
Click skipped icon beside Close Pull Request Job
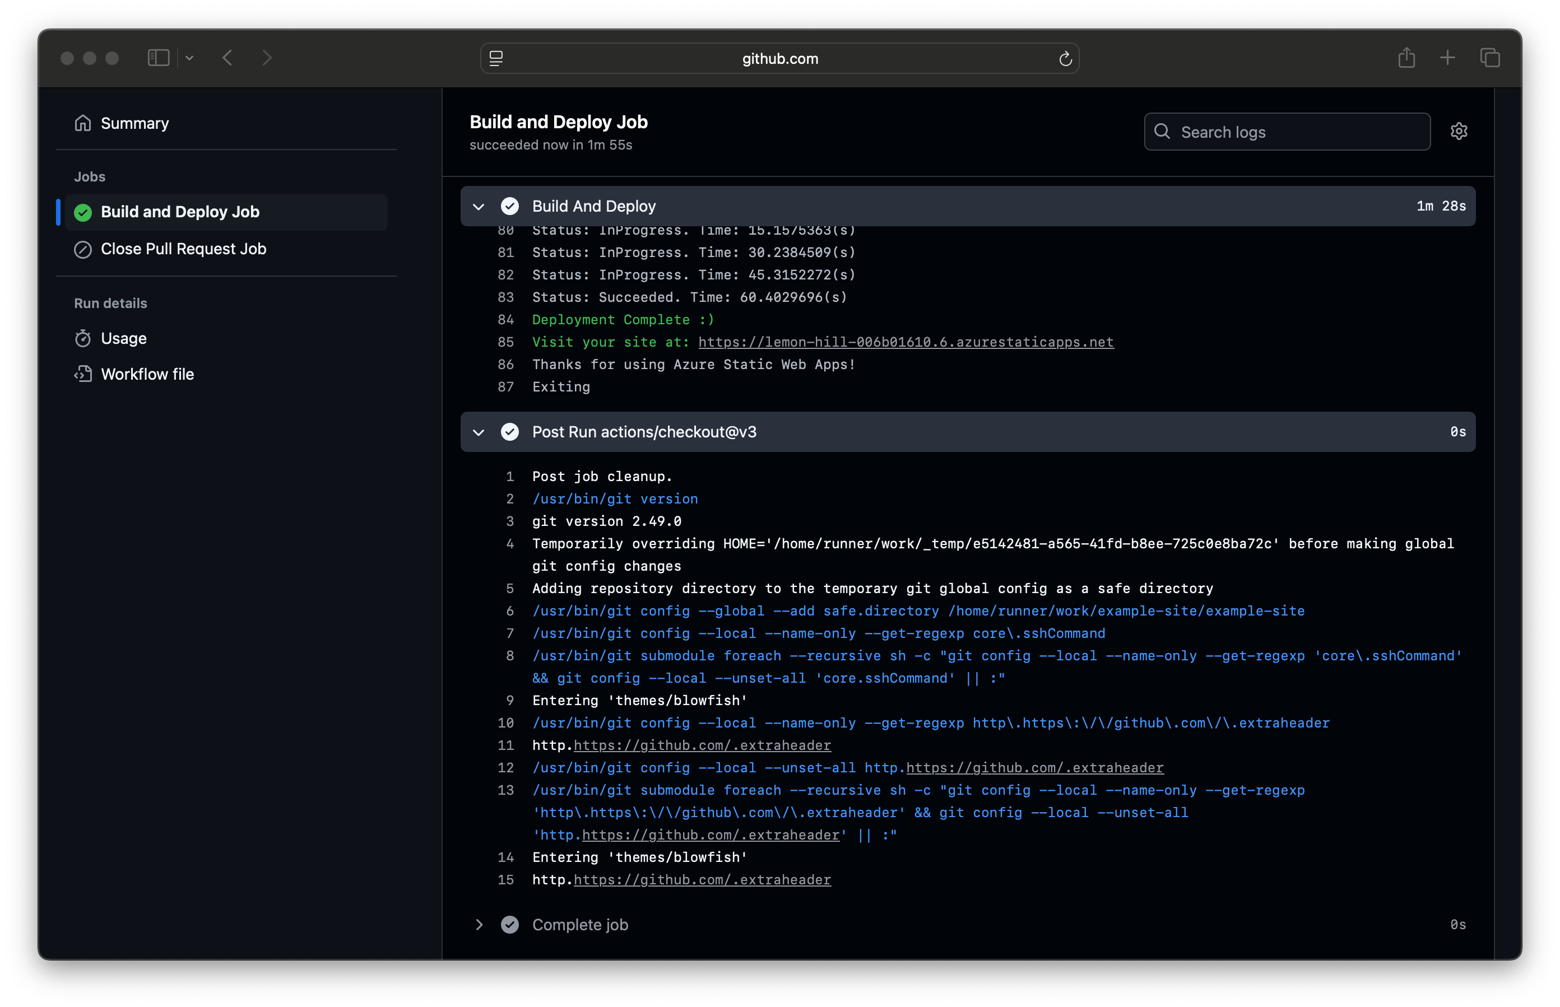coord(82,250)
